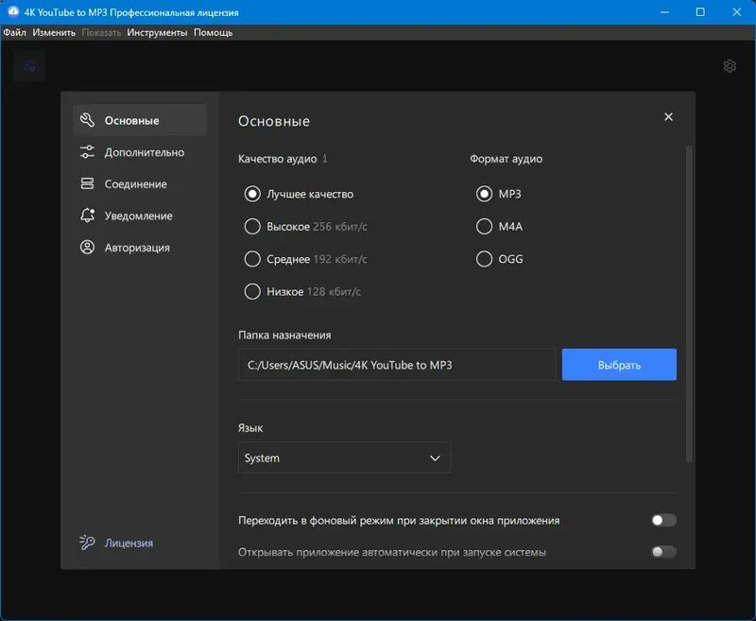Select Низкое 128 кбит/с quality

(302, 291)
